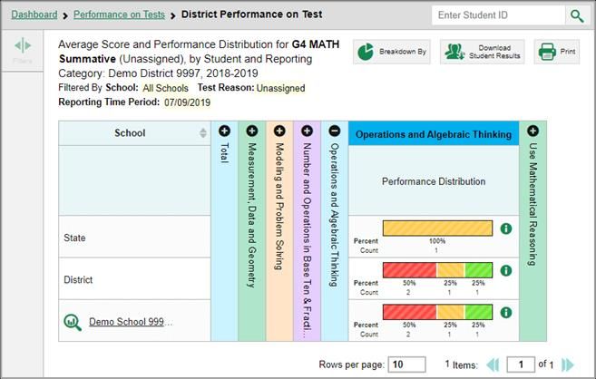
Task: Click the School column header text
Action: (x=130, y=133)
